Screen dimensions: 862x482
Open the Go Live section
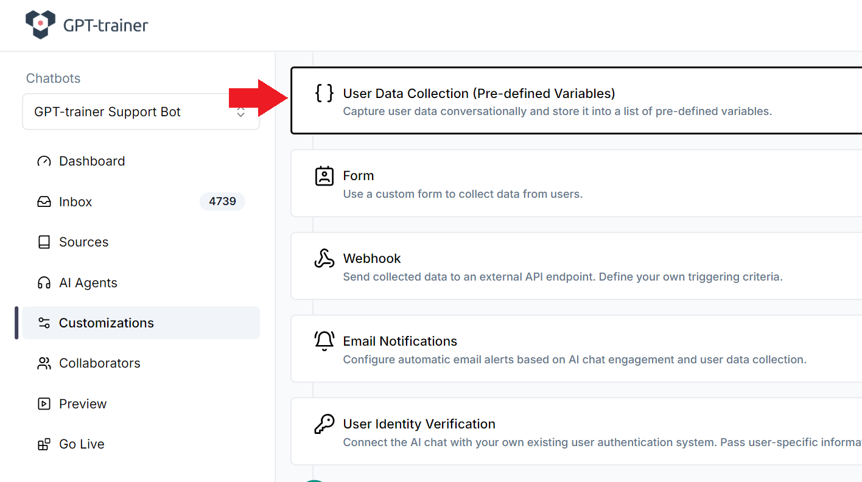point(141,444)
